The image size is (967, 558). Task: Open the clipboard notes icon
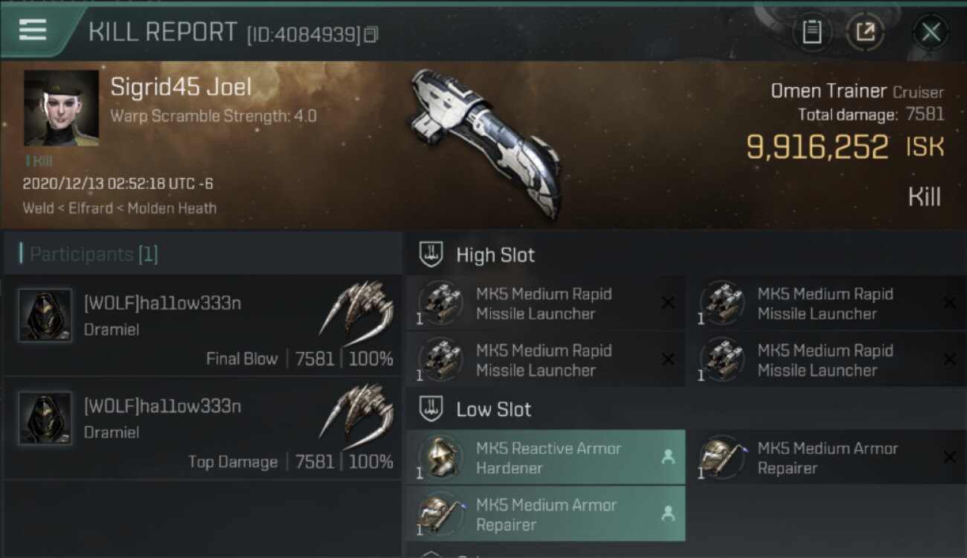(x=812, y=32)
